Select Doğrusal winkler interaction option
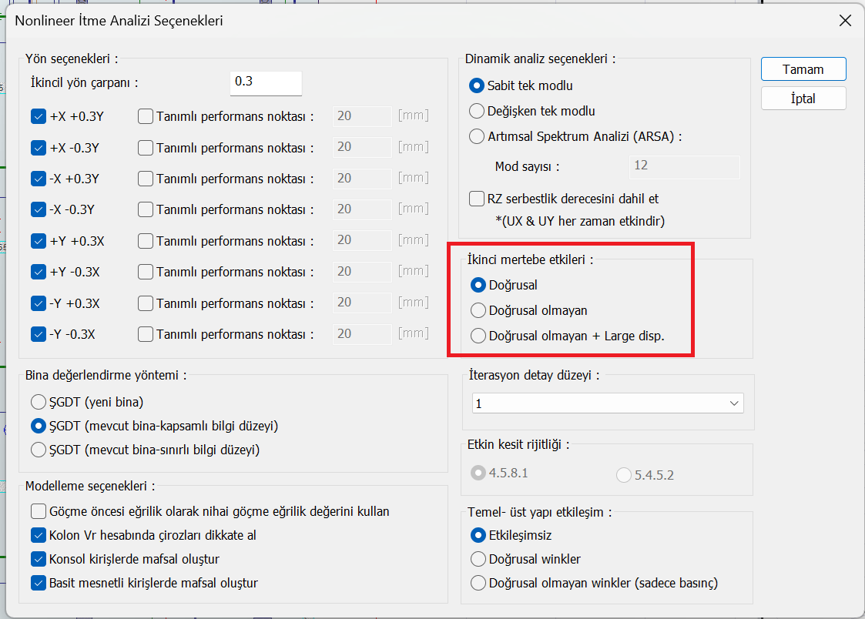Viewport: 865px width, 619px height. pos(478,559)
